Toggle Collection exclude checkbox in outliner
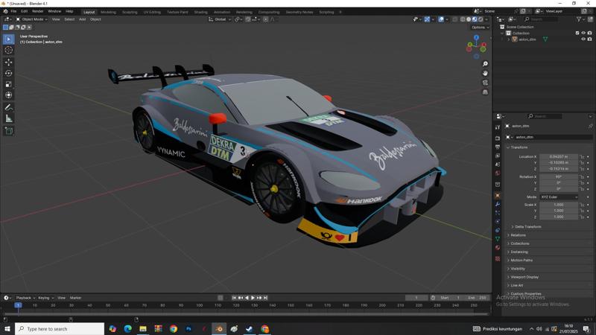Screen dimensions: 596x335 pyautogui.click(x=577, y=33)
